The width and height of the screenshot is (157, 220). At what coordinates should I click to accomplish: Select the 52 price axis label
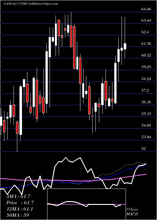coord(144,149)
